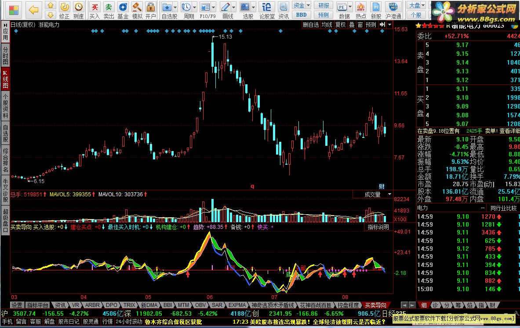Image resolution: width=520 pixels, height=328 pixels.
Task: Select the 神奇逃顶术矛盾线 indicator tab
Action: [x=273, y=305]
